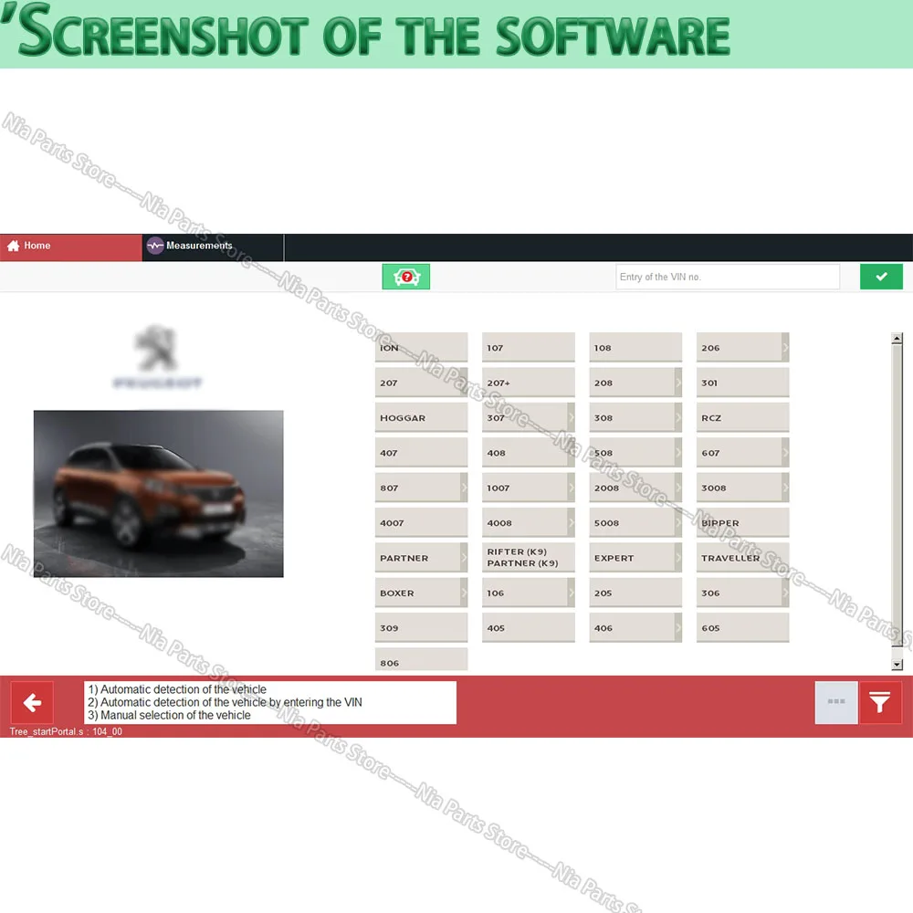Expand the 208 variants chevron

click(678, 383)
